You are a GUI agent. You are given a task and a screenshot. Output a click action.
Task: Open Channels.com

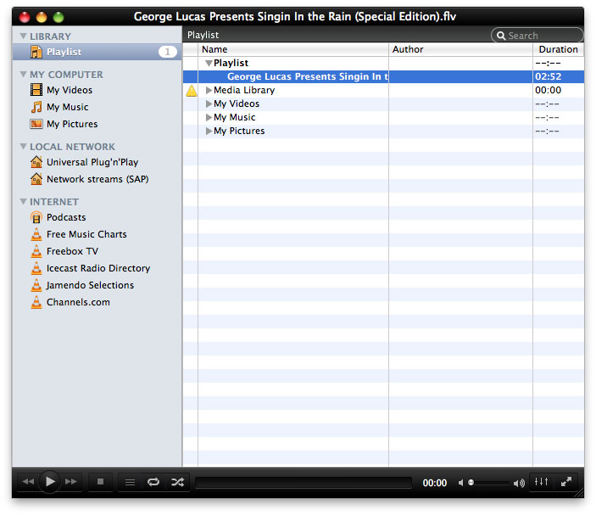click(x=78, y=302)
